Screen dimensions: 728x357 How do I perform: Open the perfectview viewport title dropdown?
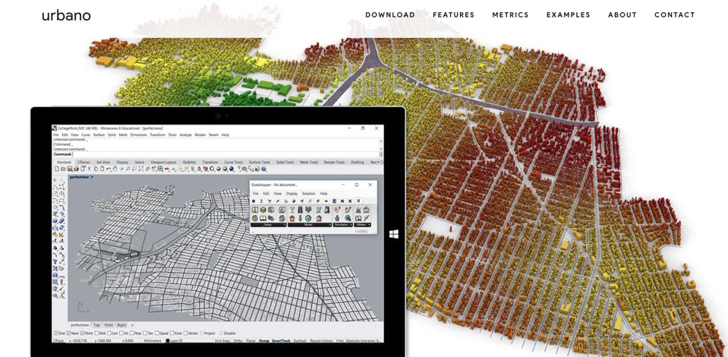(93, 177)
